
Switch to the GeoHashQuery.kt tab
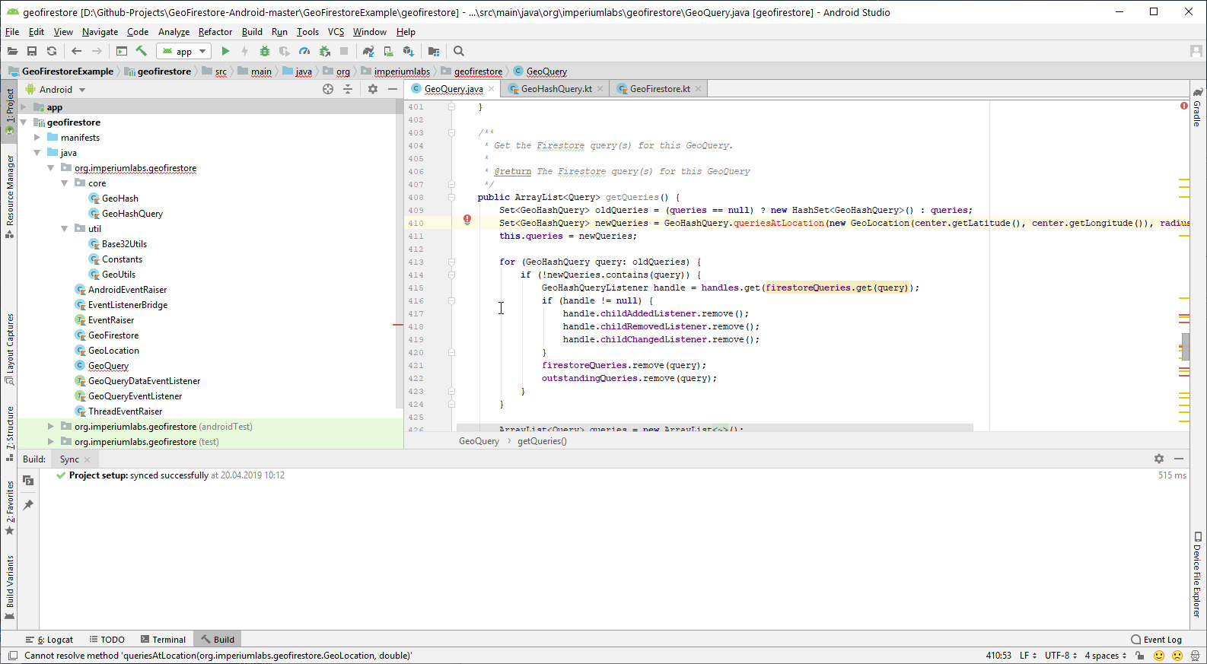[x=556, y=89]
